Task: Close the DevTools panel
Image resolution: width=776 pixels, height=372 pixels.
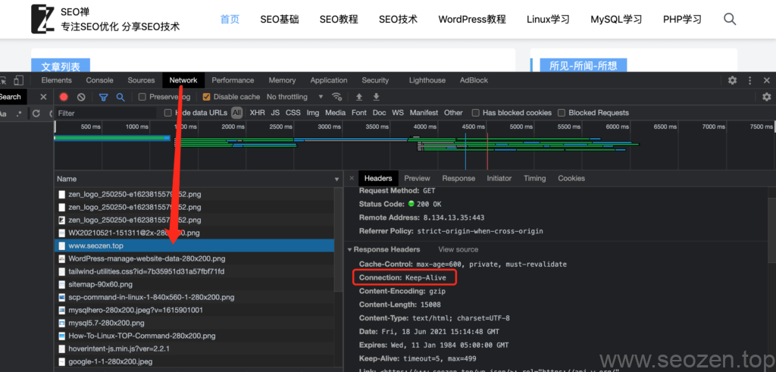Action: [x=767, y=80]
